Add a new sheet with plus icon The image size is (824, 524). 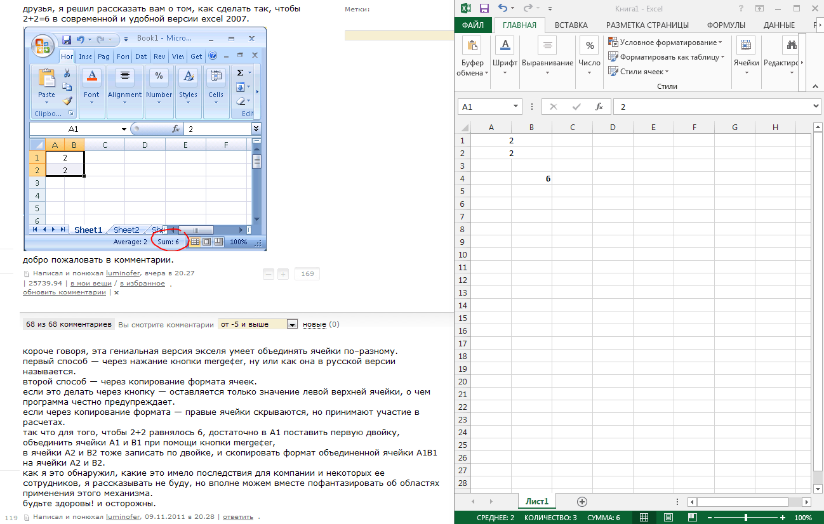tap(581, 501)
